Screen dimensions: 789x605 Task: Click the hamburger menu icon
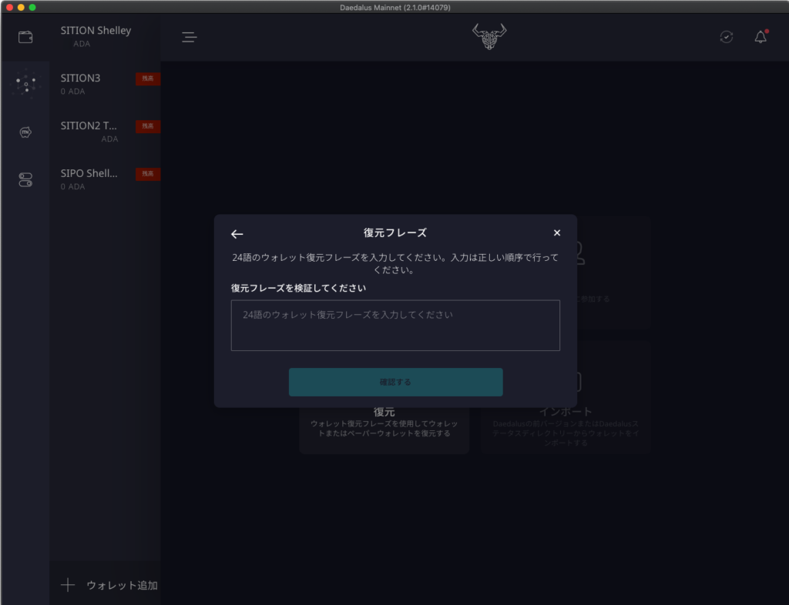190,37
